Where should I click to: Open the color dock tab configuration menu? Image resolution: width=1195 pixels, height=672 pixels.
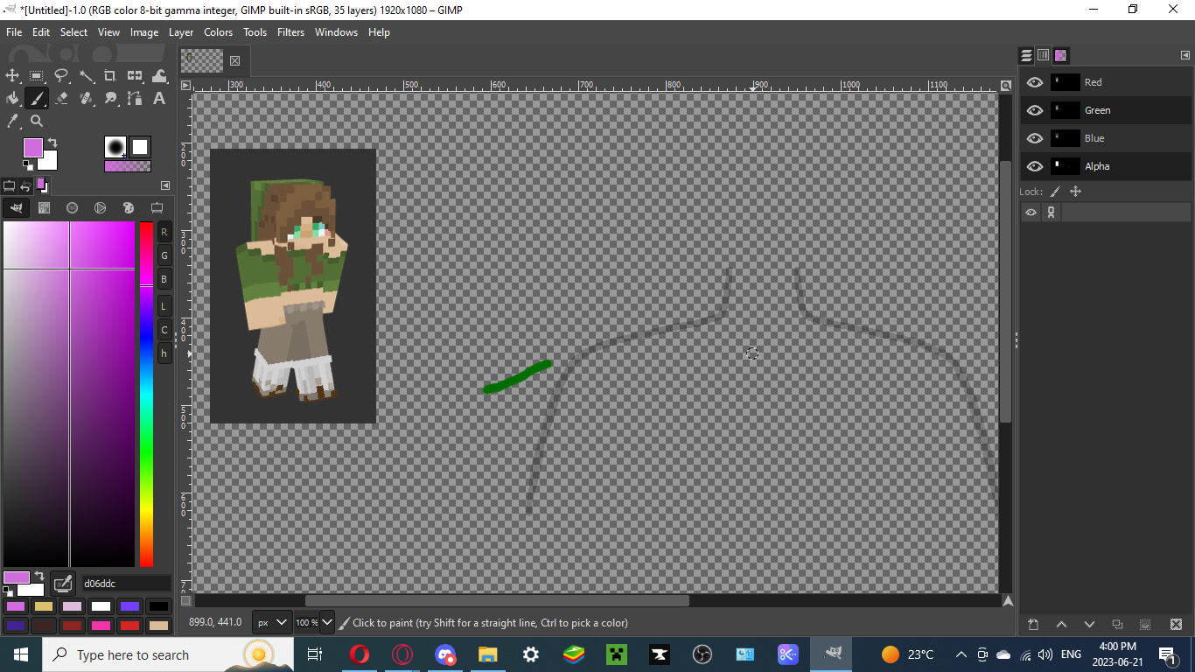click(x=165, y=185)
